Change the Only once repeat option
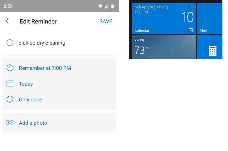This screenshot has height=151, width=228. [x=30, y=100]
